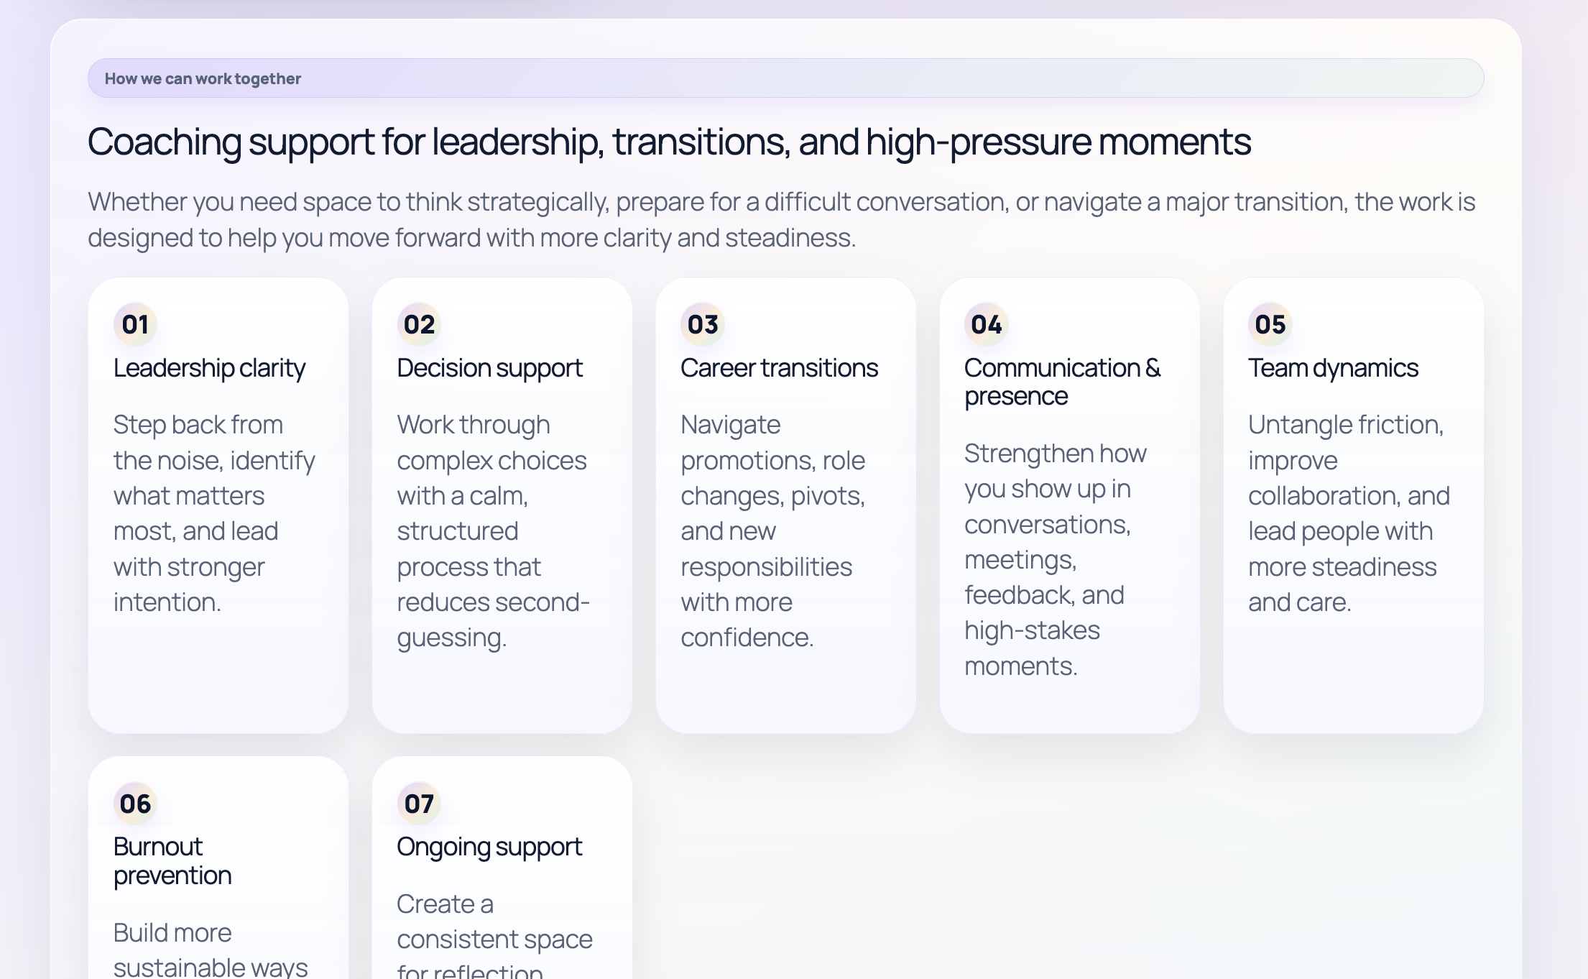The width and height of the screenshot is (1588, 979).
Task: Click the 06 number badge
Action: [x=135, y=804]
